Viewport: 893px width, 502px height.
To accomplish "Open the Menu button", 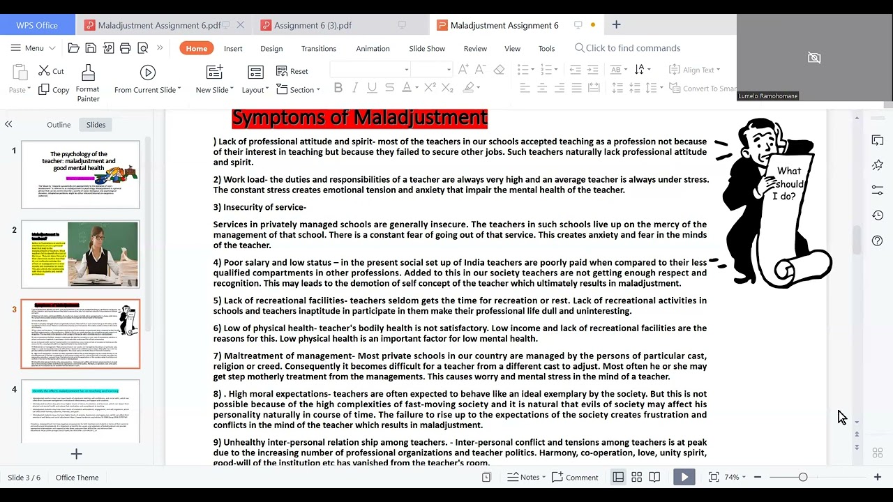I will 33,48.
